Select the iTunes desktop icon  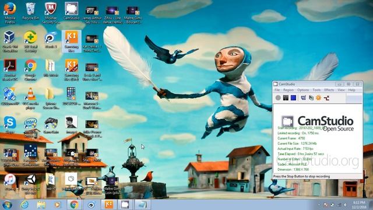[x=10, y=182]
